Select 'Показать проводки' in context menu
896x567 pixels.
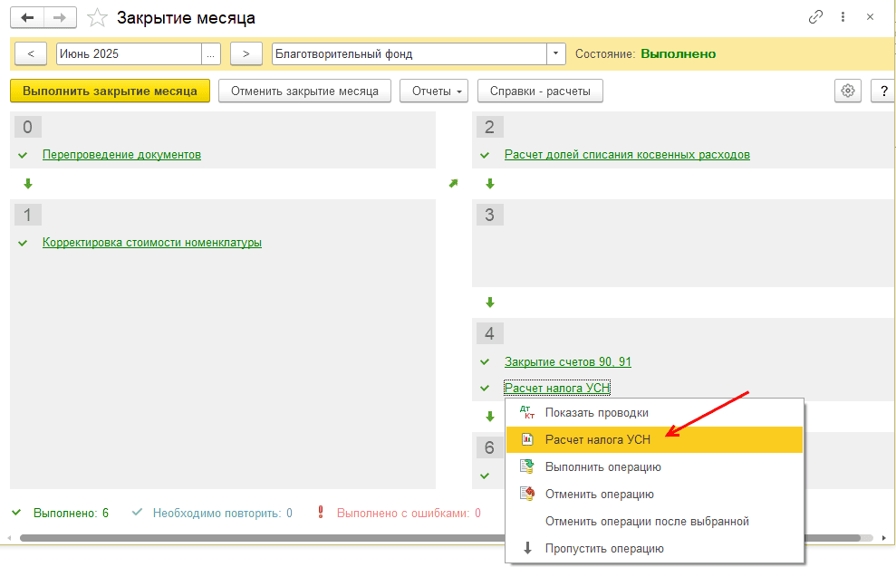click(x=596, y=412)
